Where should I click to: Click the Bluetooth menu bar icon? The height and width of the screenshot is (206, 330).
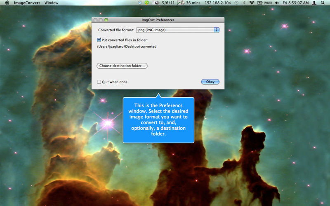[244, 3]
